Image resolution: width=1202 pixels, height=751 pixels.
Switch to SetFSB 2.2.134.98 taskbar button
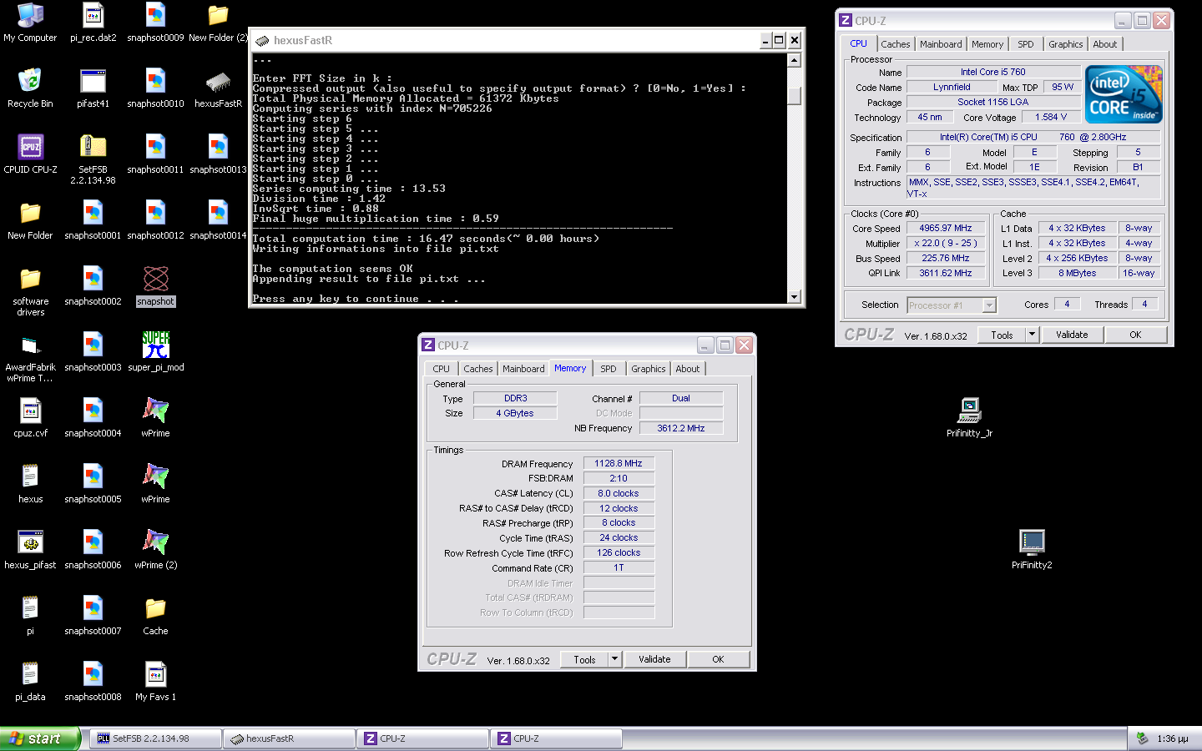pos(154,738)
